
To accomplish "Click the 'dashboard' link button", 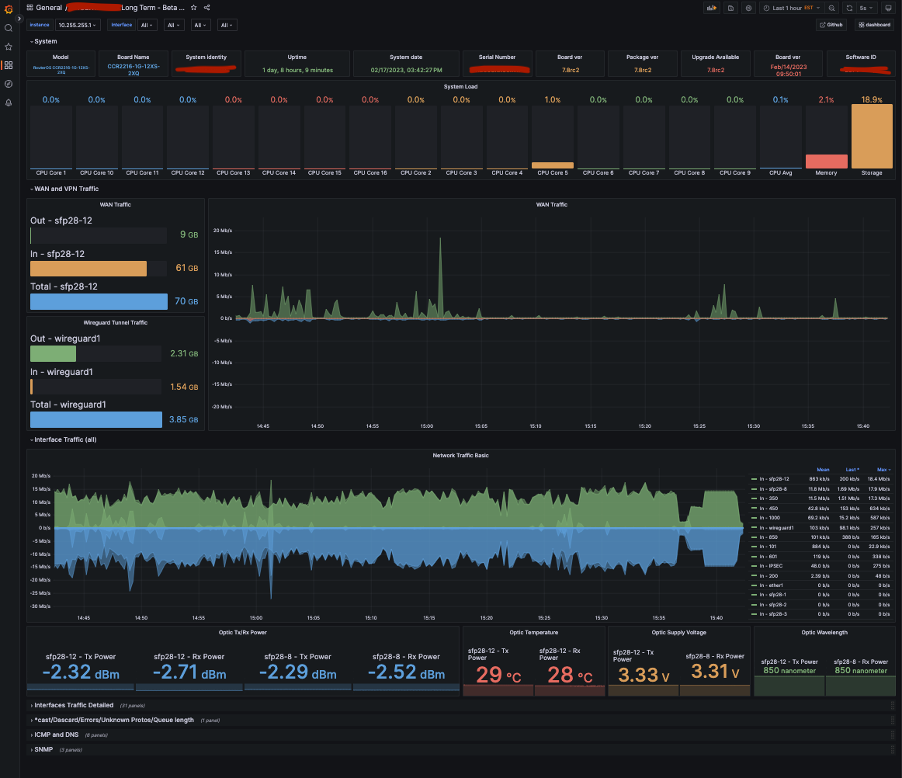I will [x=875, y=25].
